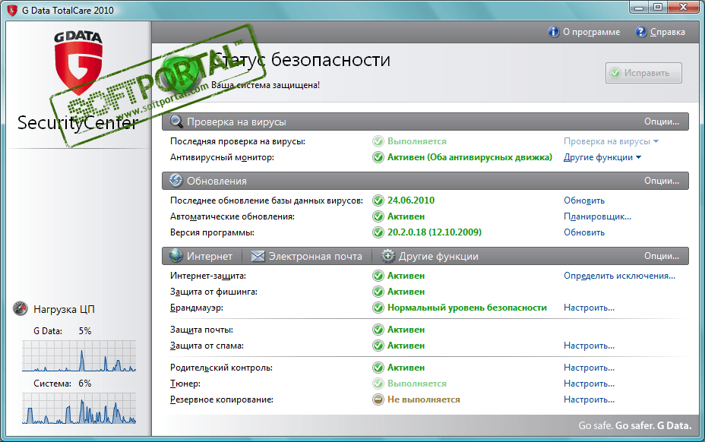
Task: Click the magnifier icon in Проверка на вирусы header
Action: [x=175, y=122]
